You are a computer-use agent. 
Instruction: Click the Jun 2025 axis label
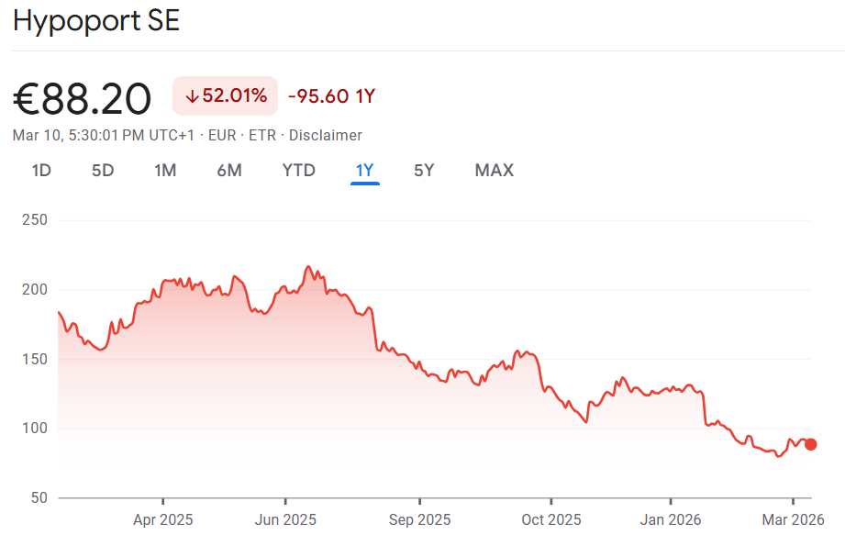285,519
